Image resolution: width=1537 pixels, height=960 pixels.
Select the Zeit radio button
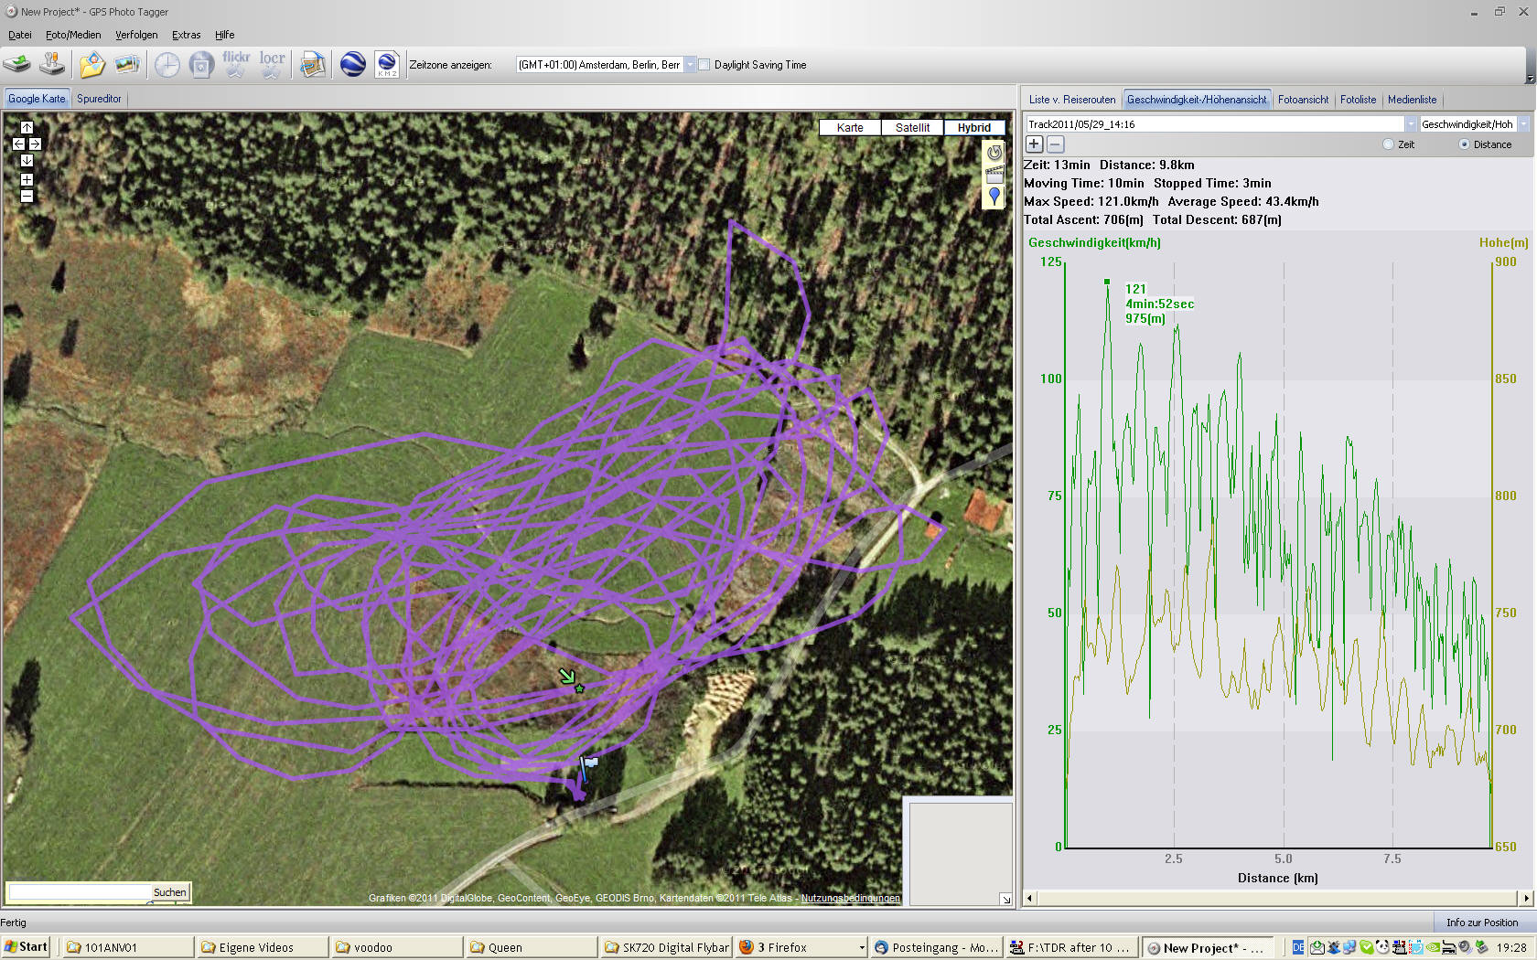pos(1388,144)
